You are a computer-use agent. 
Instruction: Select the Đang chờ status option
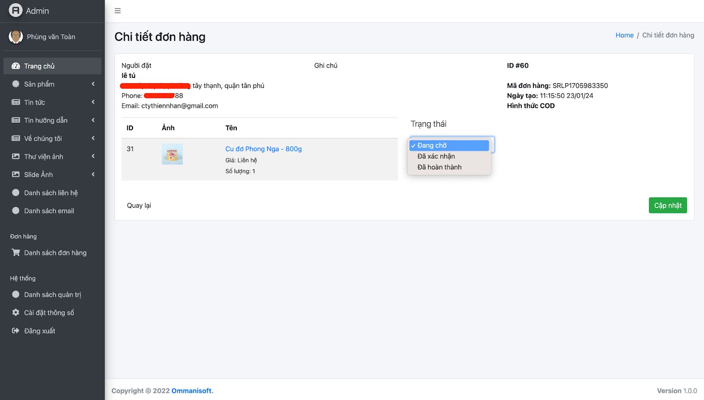[449, 146]
